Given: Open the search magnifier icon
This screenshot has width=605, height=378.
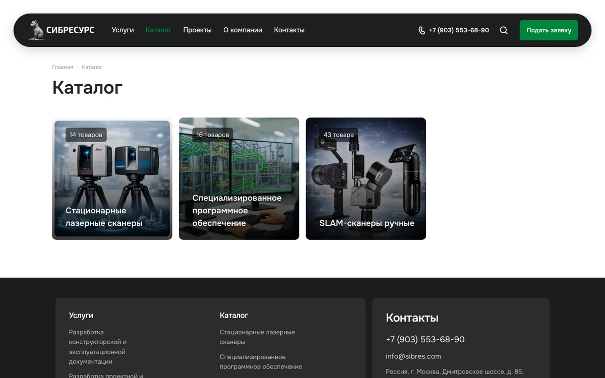Looking at the screenshot, I should [504, 30].
